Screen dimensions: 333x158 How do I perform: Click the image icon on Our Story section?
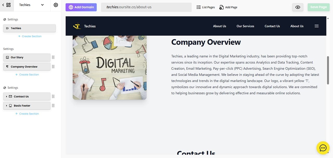[7, 57]
